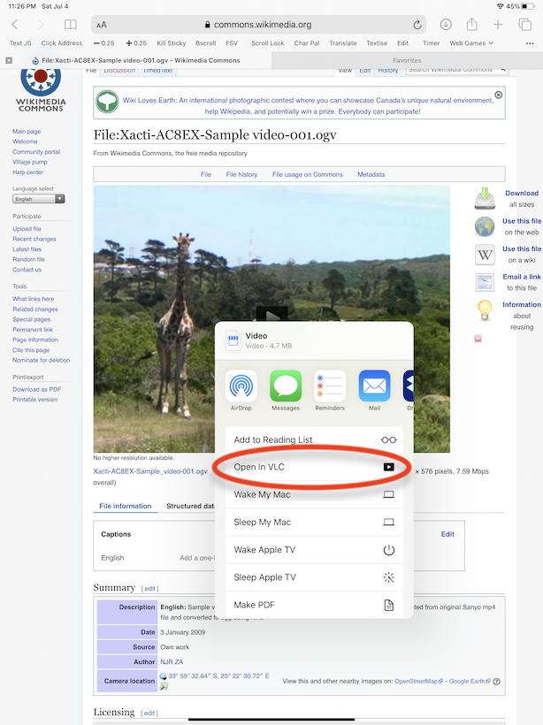The image size is (543, 725).
Task: Open a new tab with plus icon
Action: tap(498, 25)
